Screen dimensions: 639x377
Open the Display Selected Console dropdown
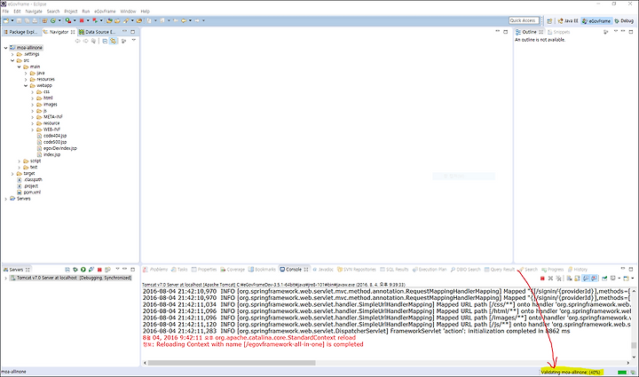click(619, 279)
